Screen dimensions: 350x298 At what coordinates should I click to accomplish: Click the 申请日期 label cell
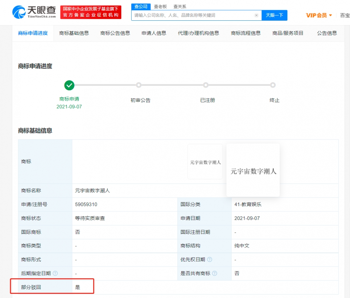(x=204, y=218)
